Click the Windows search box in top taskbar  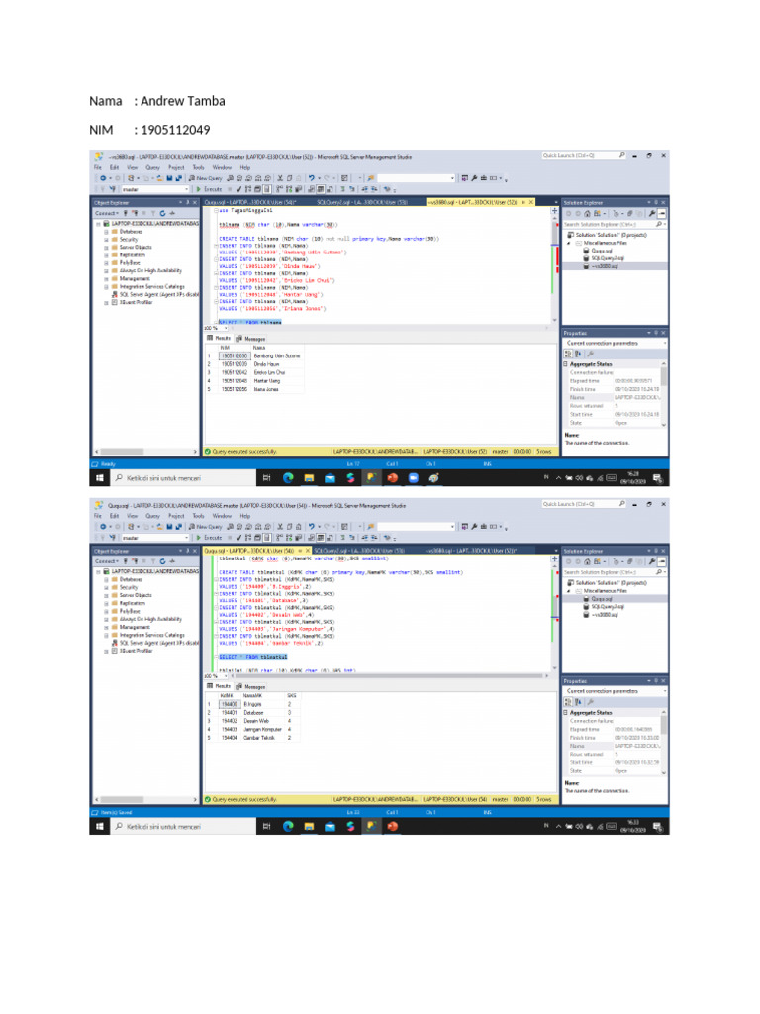184,478
